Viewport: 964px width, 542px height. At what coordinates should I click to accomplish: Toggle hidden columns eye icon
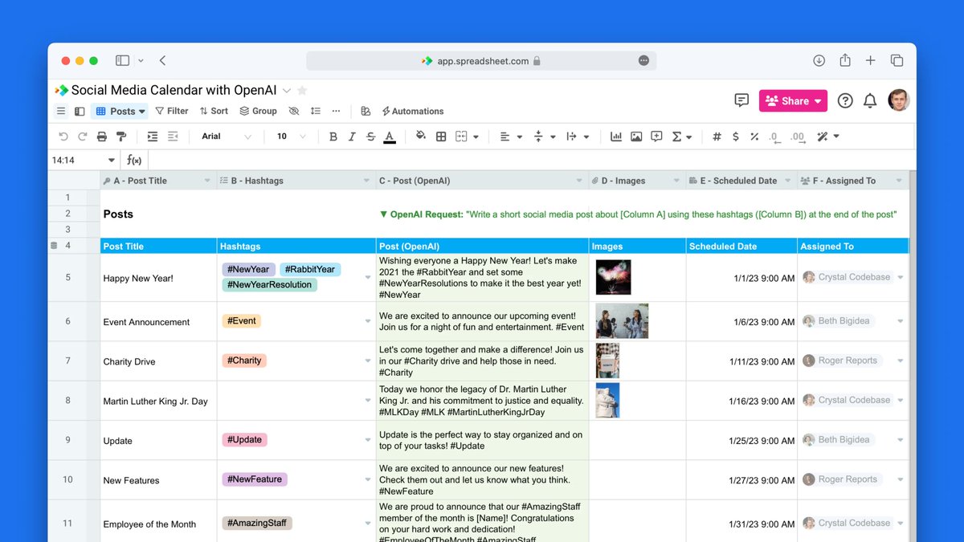coord(293,111)
